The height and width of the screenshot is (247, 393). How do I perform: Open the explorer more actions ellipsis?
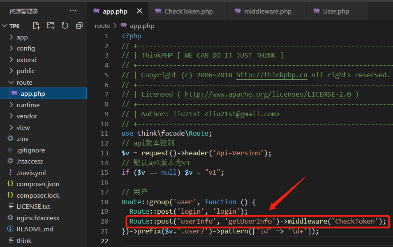click(73, 11)
